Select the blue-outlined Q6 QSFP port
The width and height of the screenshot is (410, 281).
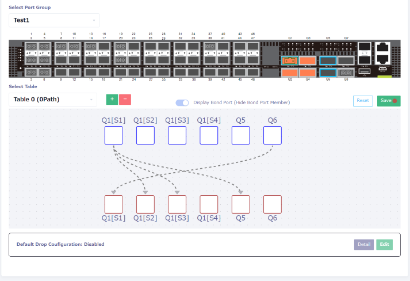[328, 73]
